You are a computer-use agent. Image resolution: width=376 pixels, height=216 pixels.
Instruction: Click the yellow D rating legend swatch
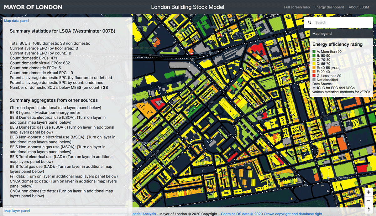click(x=314, y=64)
